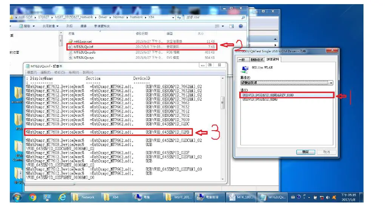Sort files by the 修改日期 column header

point(142,33)
